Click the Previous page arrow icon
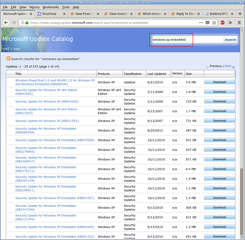This screenshot has height=240, width=245. click(207, 67)
